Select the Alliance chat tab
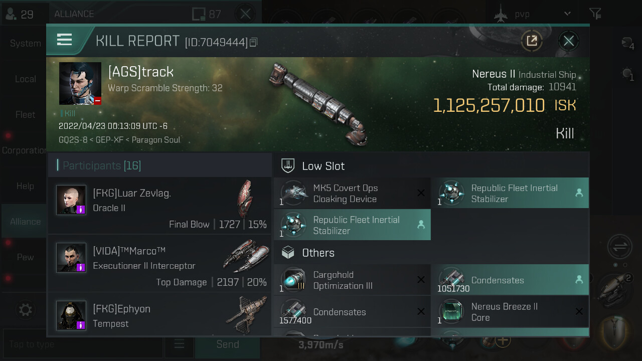This screenshot has height=361, width=642. 25,222
